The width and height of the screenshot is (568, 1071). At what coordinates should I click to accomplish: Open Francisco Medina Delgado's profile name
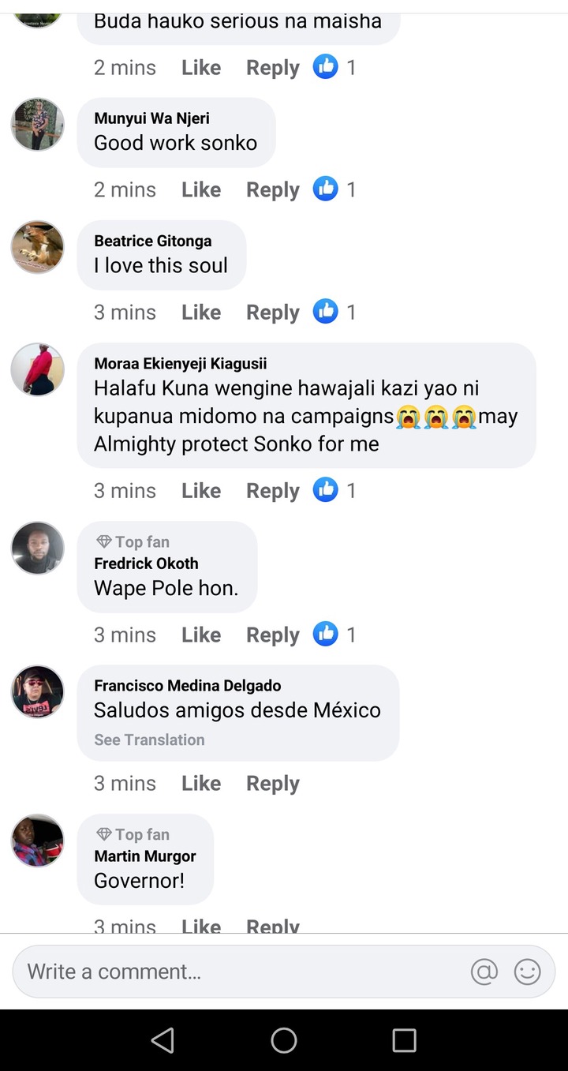(x=188, y=686)
